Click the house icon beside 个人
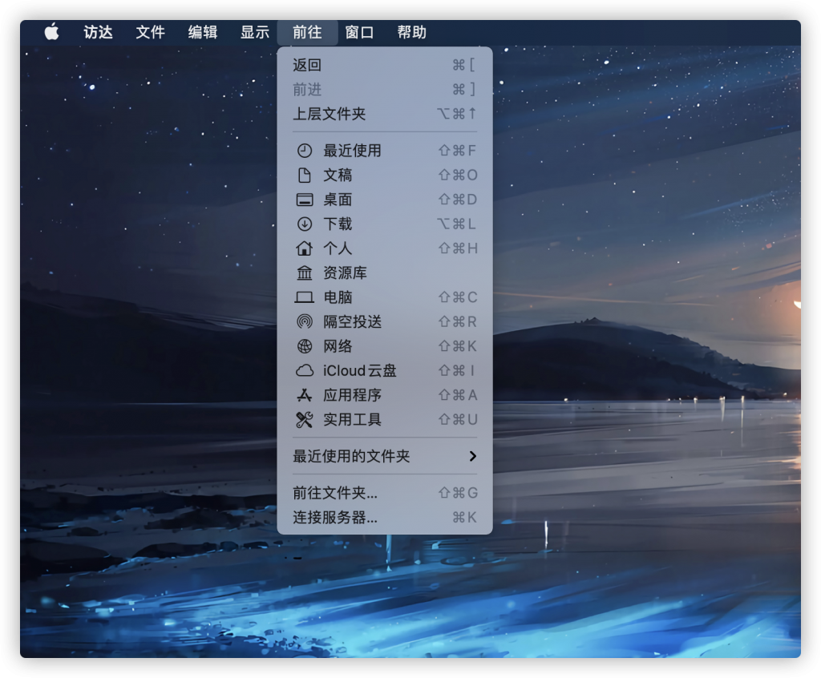The image size is (821, 678). point(305,248)
